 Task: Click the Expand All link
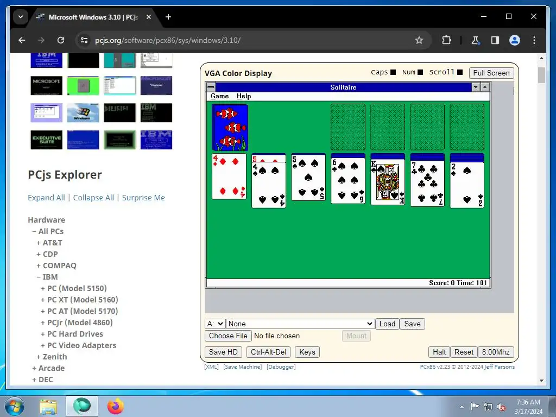(47, 198)
